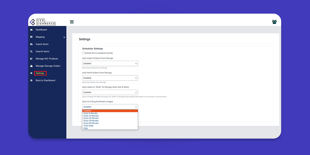This screenshot has width=310, height=155.
Task: Go to Import Items
Action: pyautogui.click(x=42, y=44)
